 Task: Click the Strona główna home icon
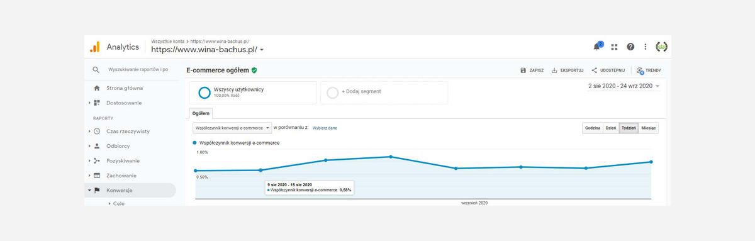97,88
